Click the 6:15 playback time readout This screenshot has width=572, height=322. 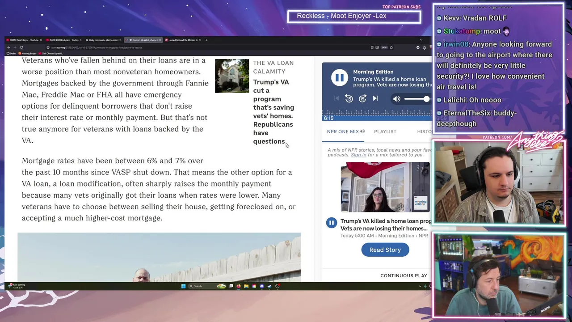click(x=328, y=118)
